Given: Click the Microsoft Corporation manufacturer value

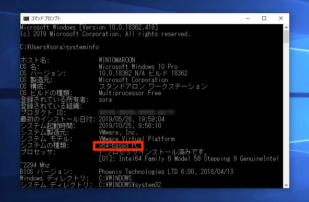Looking at the screenshot, I should click(x=133, y=80).
